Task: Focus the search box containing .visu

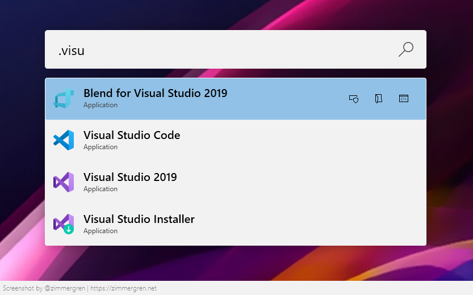Action: pyautogui.click(x=236, y=49)
